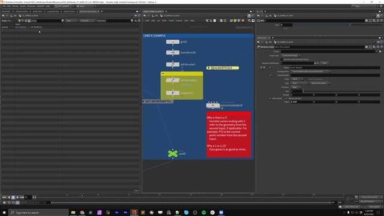384x216 pixels.
Task: Open network editor Tools menu
Action: pyautogui.click(x=171, y=21)
